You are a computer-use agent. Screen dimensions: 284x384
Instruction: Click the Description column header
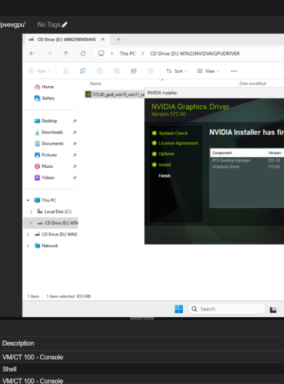point(18,343)
